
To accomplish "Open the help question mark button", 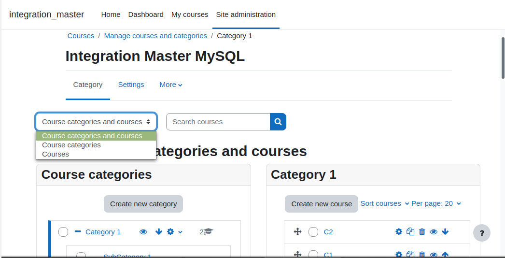I will [482, 233].
